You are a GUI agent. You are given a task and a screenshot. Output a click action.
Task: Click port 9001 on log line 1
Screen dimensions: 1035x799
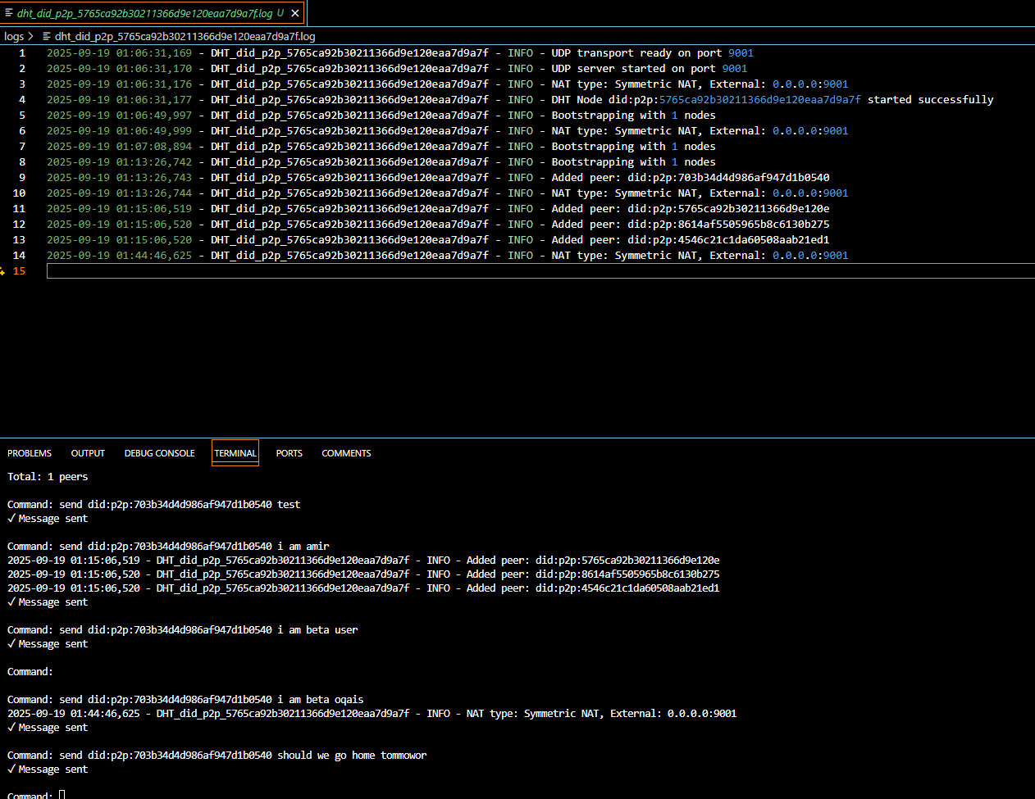(741, 53)
